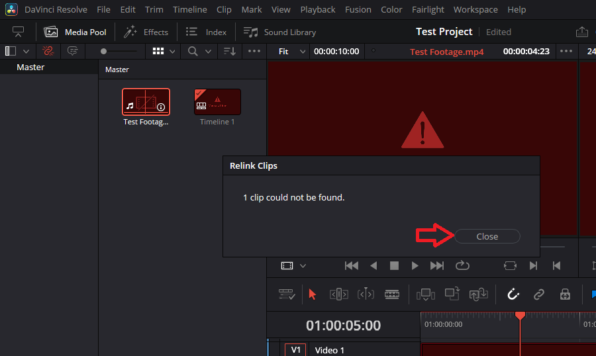Toggle timeline Snapping magnet

[x=513, y=294]
